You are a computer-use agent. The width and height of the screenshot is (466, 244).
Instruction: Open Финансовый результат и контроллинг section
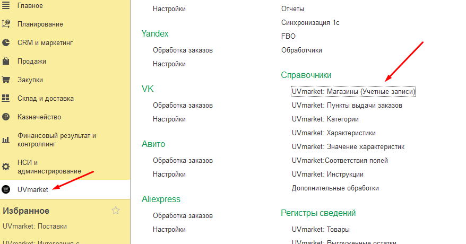point(56,140)
